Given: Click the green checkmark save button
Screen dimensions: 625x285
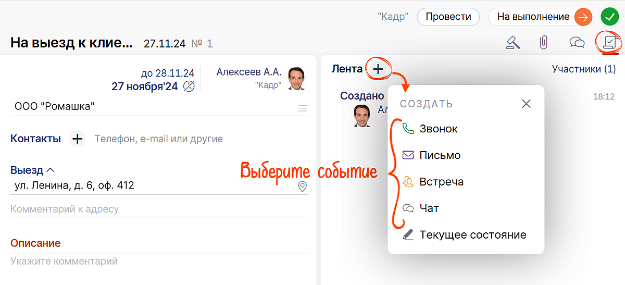Looking at the screenshot, I should click(609, 17).
